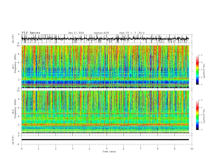The height and width of the screenshot is (167, 216).
Task: Click the "-5" tick on ch.2 colorbar
Action: coord(201,115)
